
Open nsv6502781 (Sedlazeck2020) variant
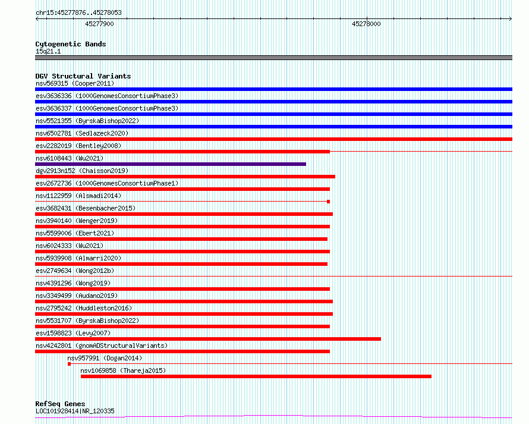coord(82,133)
